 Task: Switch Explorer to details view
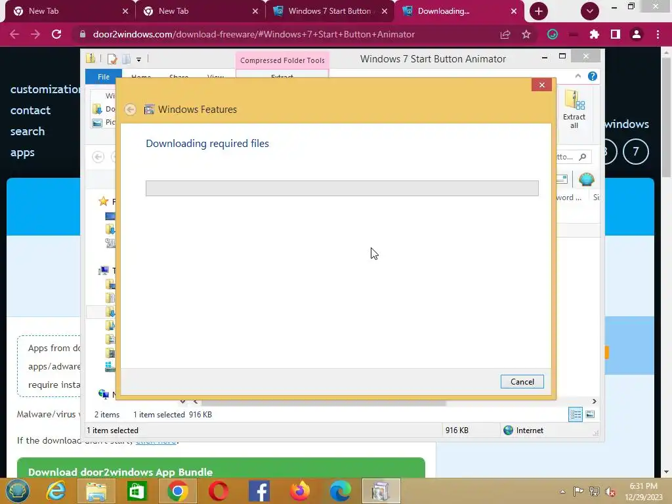click(x=576, y=415)
